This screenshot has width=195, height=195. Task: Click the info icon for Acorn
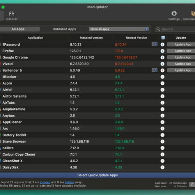162,83
